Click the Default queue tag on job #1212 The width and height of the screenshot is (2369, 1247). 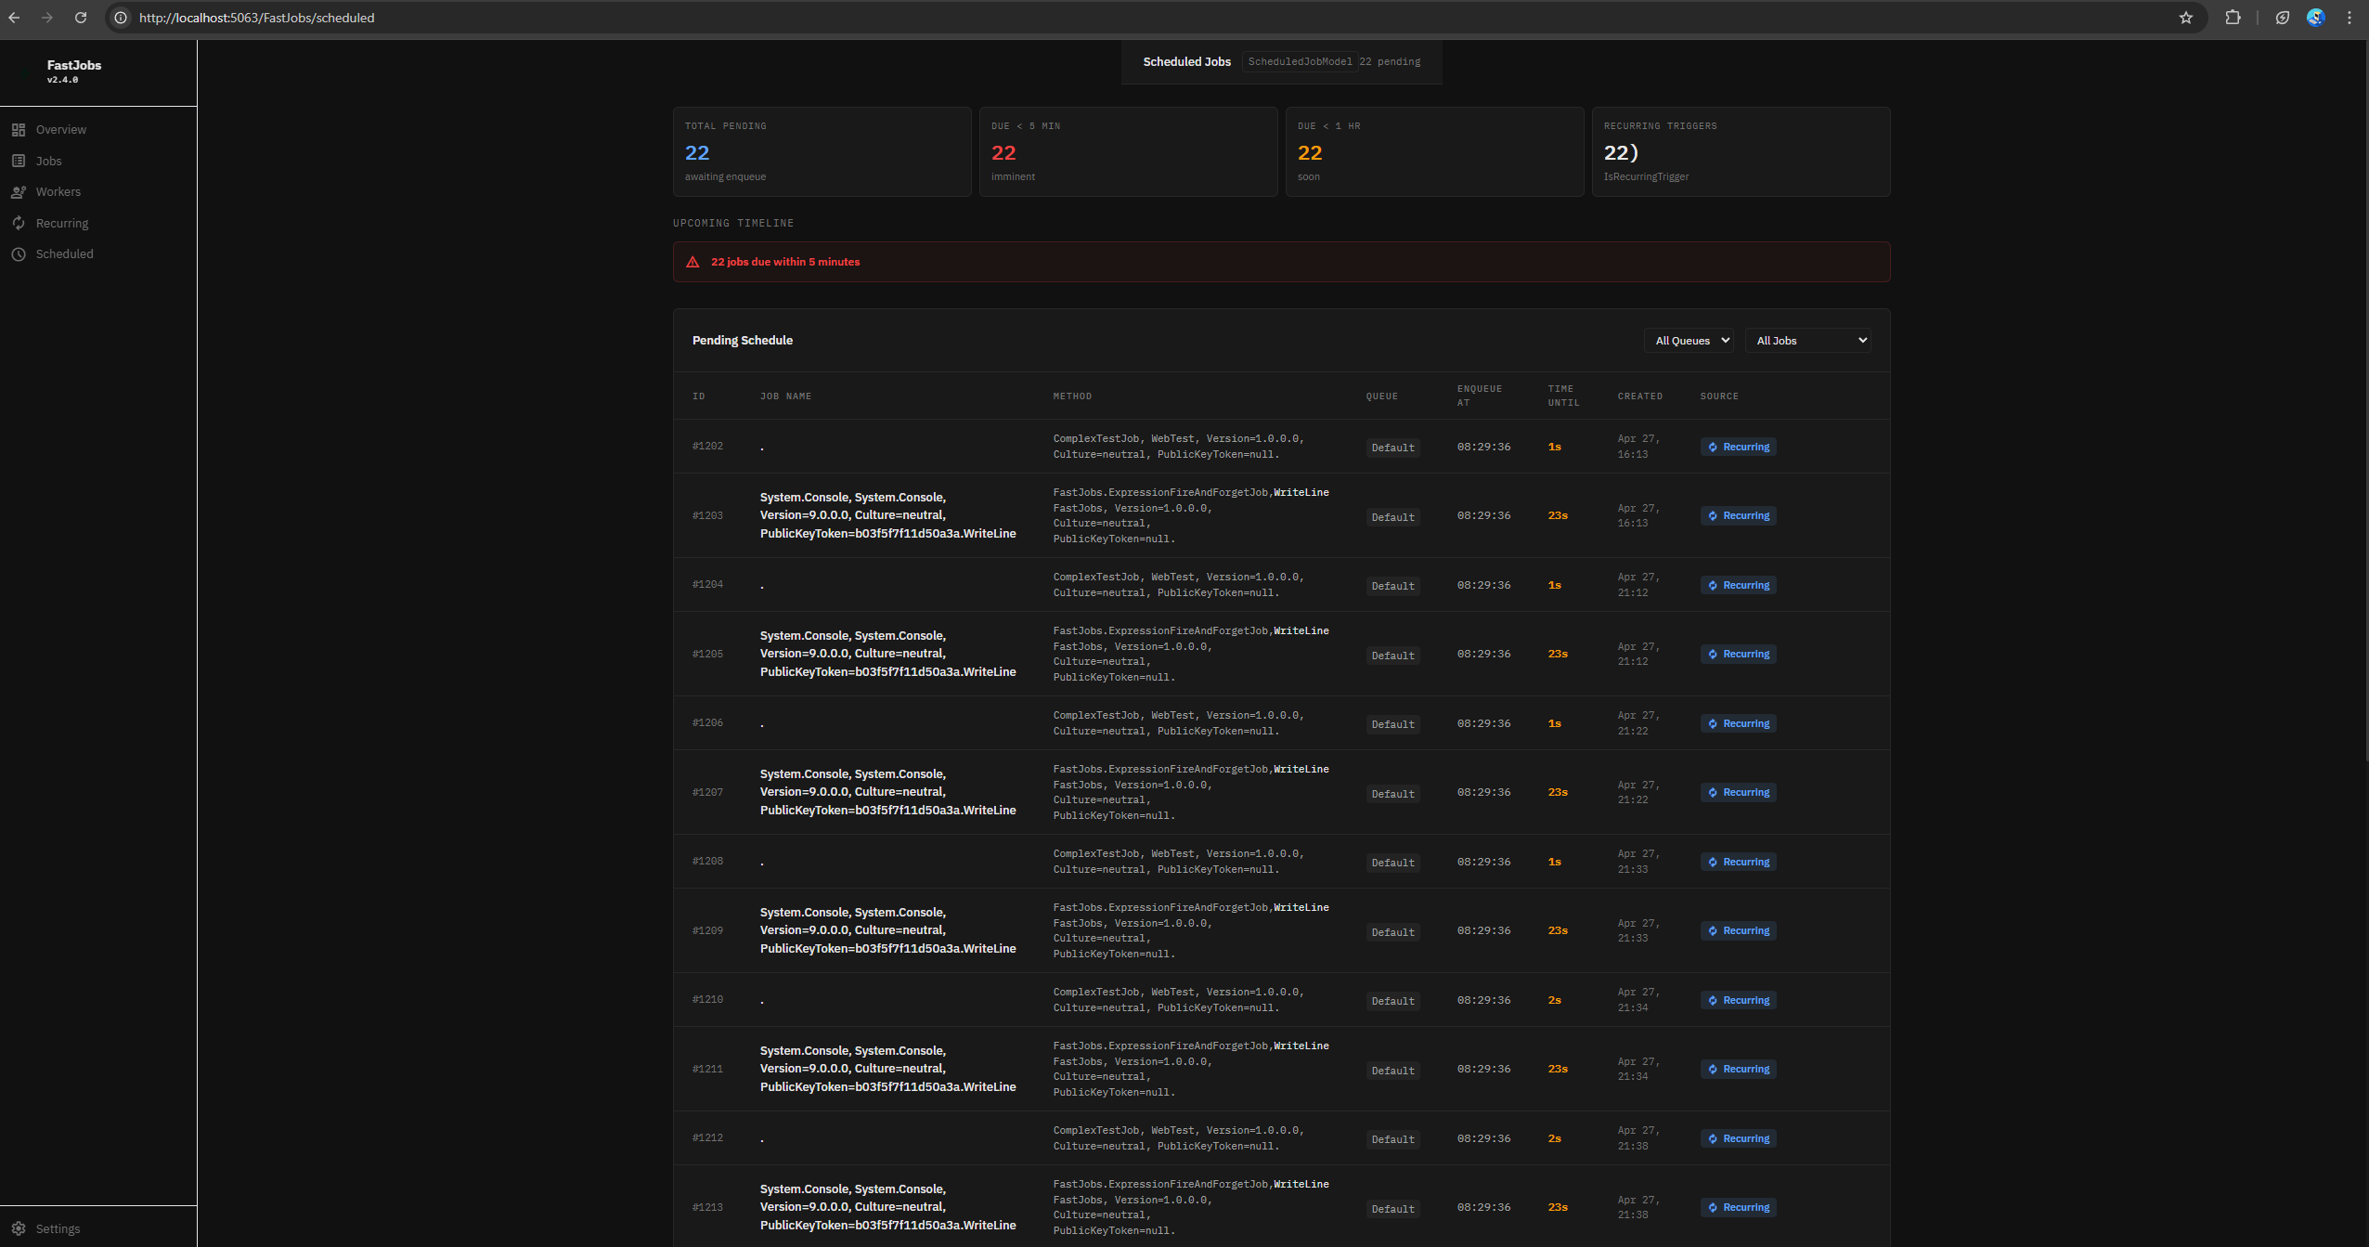[1392, 1139]
